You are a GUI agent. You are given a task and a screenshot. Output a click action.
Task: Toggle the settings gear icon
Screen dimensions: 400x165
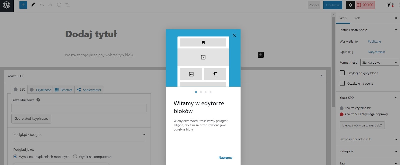pos(350,5)
